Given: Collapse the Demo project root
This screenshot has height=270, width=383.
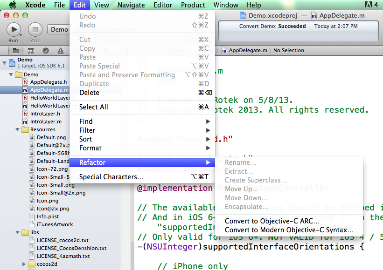Looking at the screenshot, I should [x=4, y=63].
